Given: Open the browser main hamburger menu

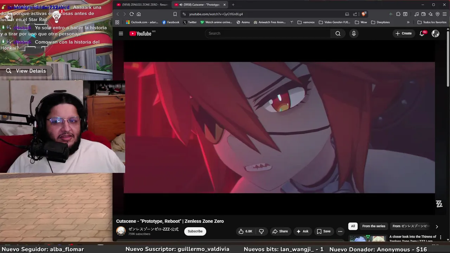Looking at the screenshot, I should click(x=444, y=14).
